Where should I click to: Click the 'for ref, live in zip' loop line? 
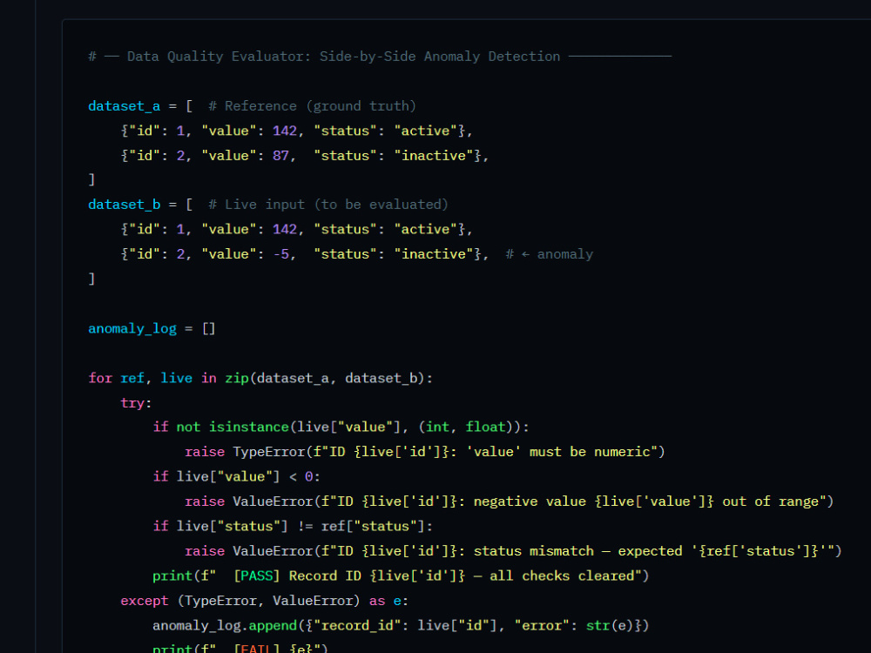[x=260, y=378]
